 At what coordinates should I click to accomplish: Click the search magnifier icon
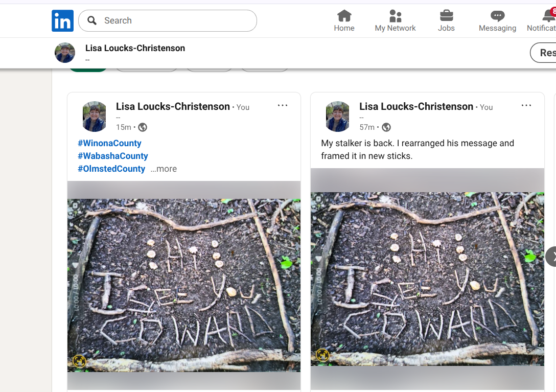[x=92, y=20]
